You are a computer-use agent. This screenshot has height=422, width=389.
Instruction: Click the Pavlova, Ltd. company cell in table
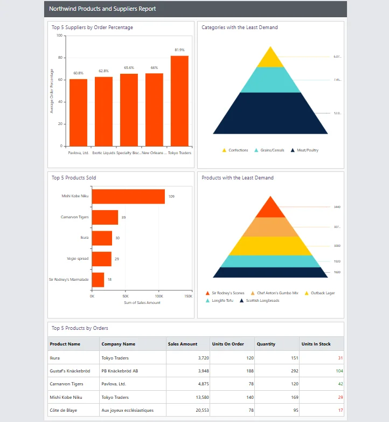coord(133,384)
